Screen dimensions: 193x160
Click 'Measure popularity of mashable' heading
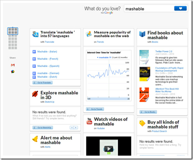(x=112, y=34)
